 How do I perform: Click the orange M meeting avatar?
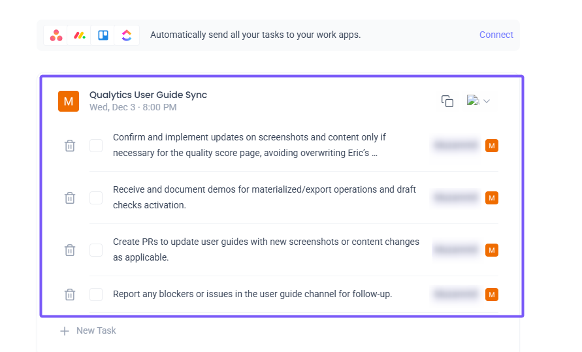(x=69, y=101)
